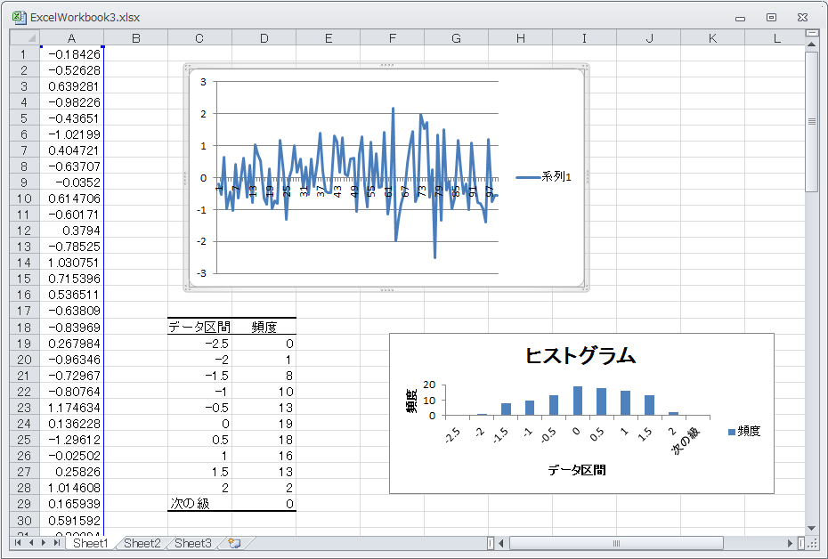Image resolution: width=828 pixels, height=559 pixels.
Task: Click the horizontal scrollbar right arrow
Action: [790, 543]
